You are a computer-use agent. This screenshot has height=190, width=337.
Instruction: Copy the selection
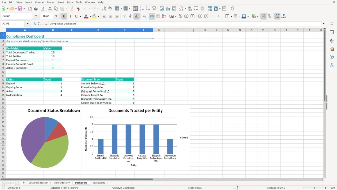coord(56,9)
